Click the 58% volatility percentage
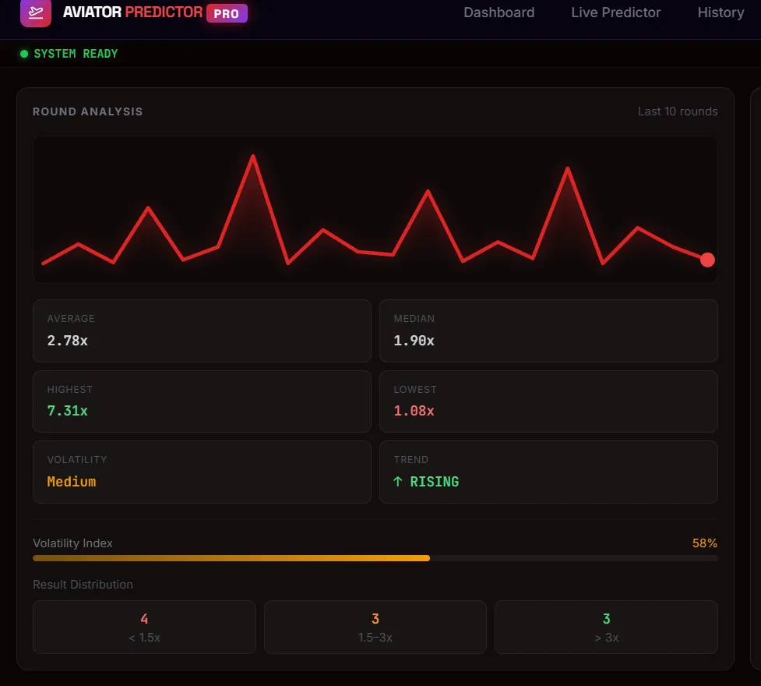761x686 pixels. click(x=705, y=543)
